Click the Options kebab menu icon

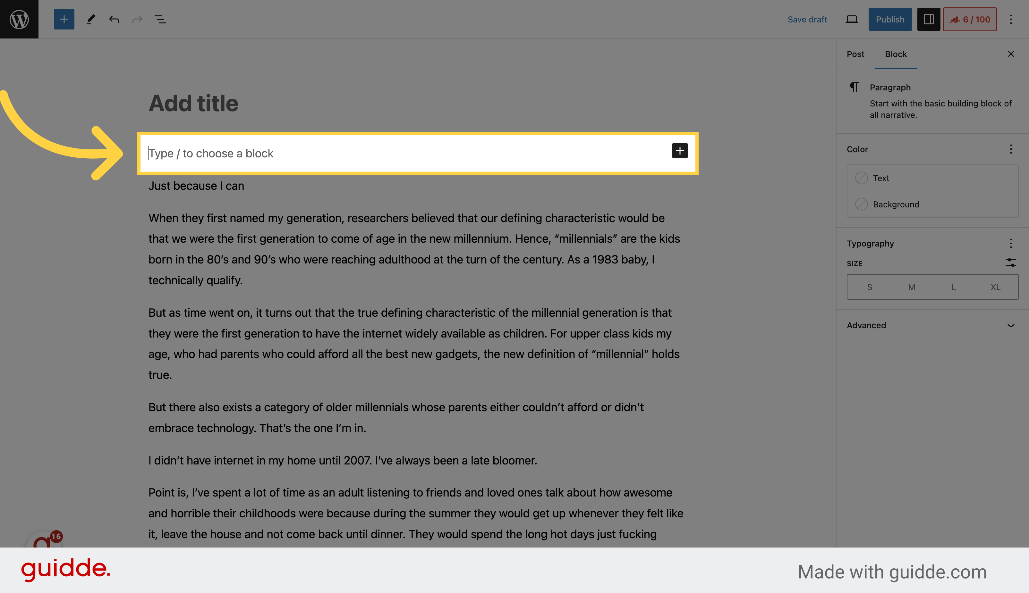(x=1011, y=19)
